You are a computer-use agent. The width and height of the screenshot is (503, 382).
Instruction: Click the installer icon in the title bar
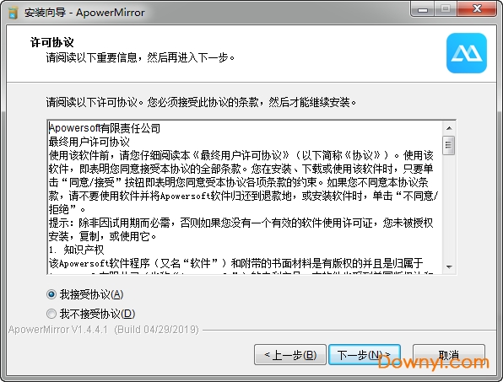tap(13, 12)
